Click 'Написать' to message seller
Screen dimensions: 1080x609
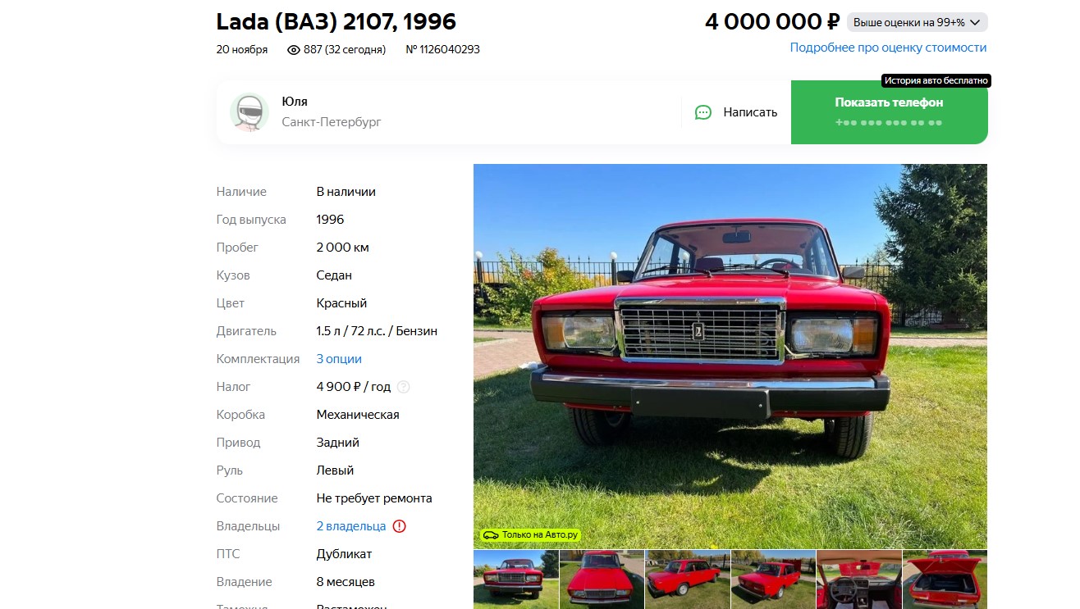736,112
